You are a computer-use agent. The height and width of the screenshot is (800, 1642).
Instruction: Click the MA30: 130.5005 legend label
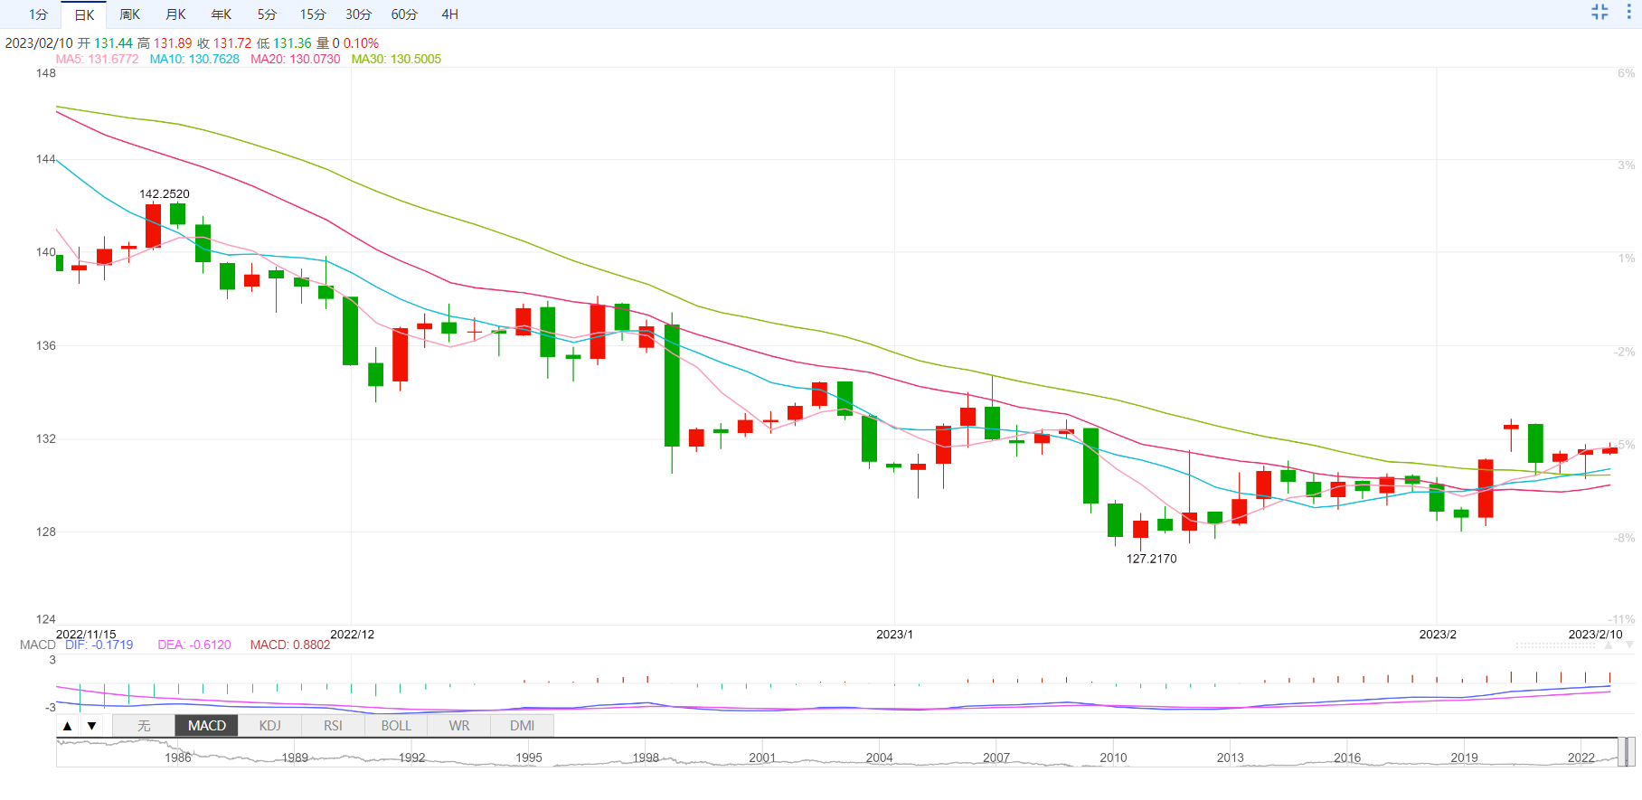coord(396,59)
